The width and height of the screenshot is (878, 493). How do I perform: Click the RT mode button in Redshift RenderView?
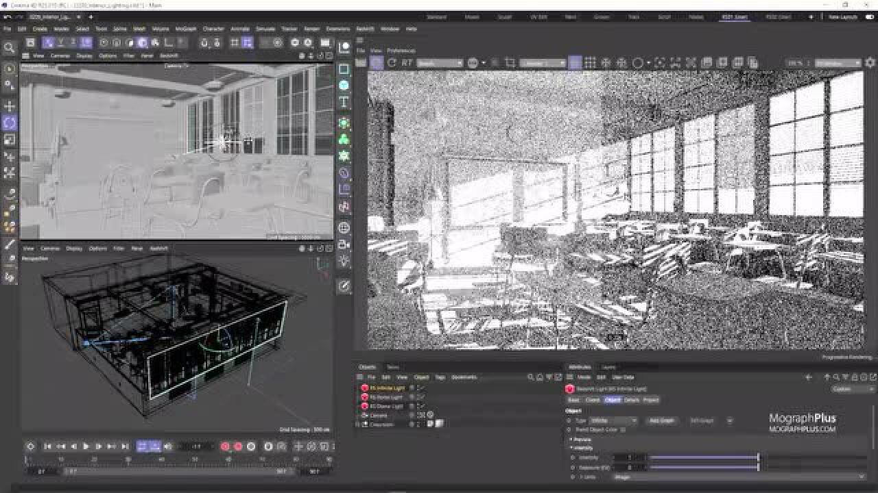(x=406, y=62)
